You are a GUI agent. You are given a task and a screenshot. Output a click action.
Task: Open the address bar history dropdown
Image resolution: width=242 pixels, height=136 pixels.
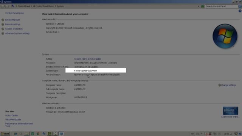coord(199,6)
